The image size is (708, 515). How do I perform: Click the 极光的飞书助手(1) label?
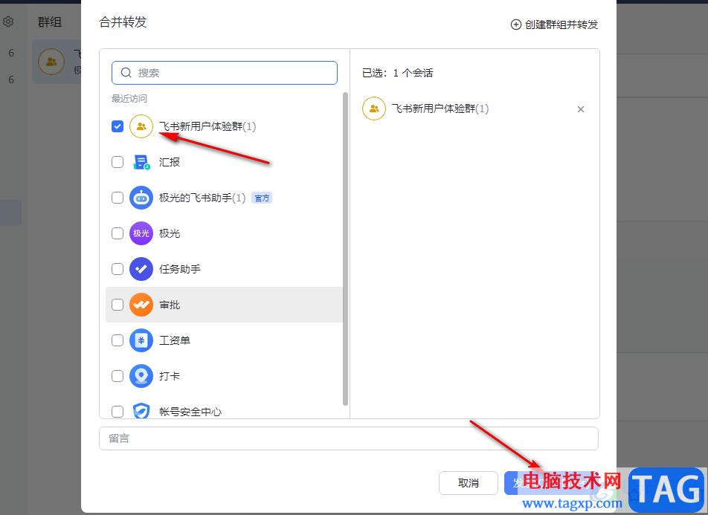(202, 198)
